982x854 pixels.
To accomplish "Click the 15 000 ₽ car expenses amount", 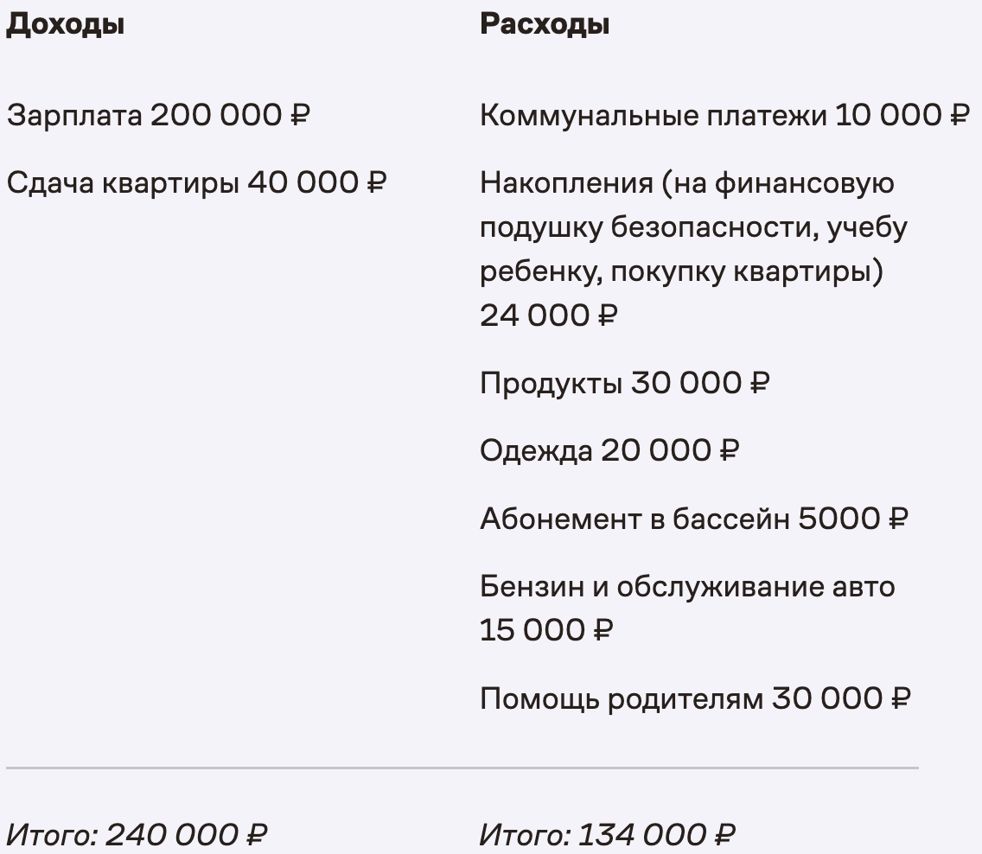I will (546, 630).
